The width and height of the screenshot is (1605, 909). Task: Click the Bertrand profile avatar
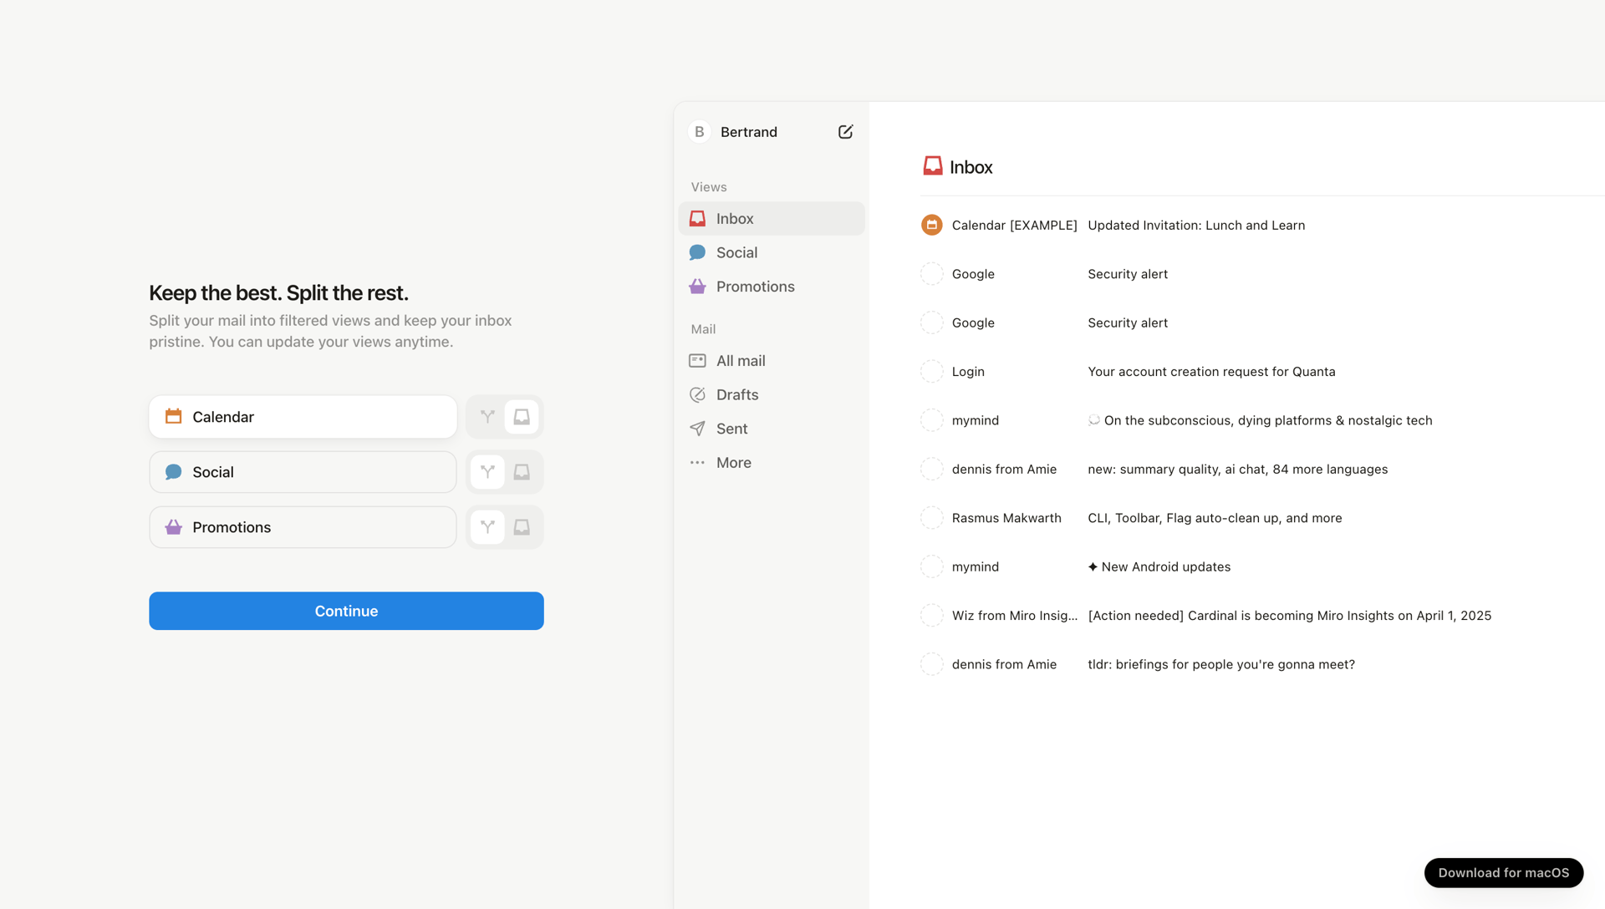(x=698, y=131)
